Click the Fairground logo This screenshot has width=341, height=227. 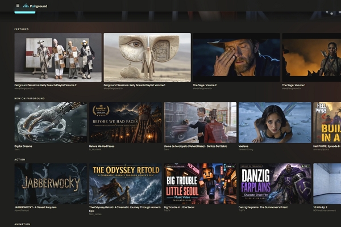[x=35, y=6]
